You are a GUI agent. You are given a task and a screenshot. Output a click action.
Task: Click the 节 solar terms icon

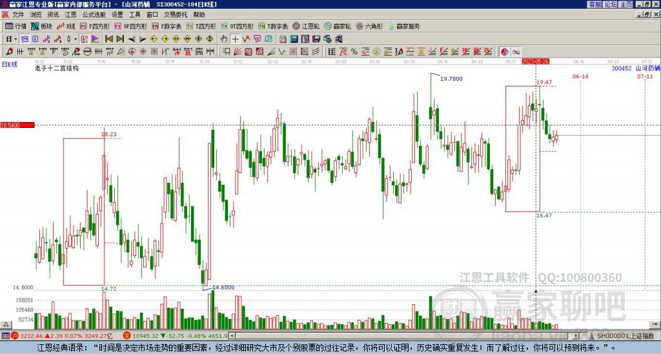point(257,39)
